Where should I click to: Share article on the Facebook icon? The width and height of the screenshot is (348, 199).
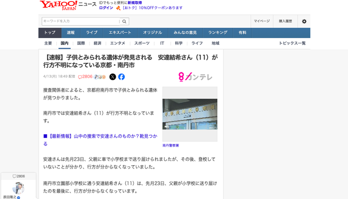click(122, 76)
